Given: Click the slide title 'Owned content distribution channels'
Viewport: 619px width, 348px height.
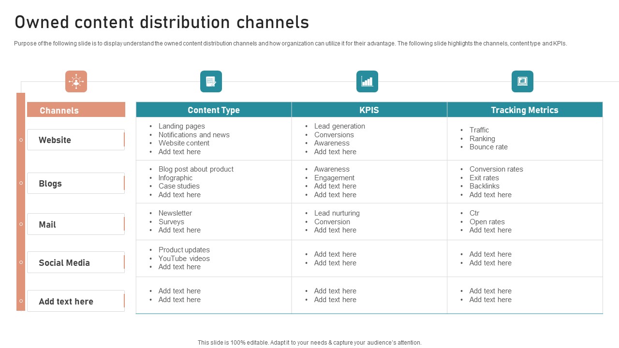Looking at the screenshot, I should 162,22.
